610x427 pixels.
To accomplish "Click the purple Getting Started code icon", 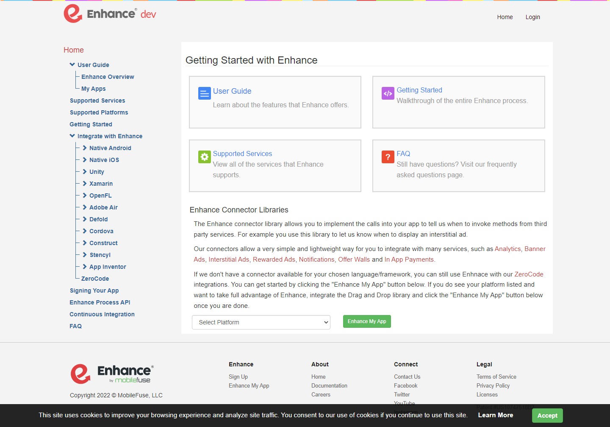I will (x=388, y=93).
